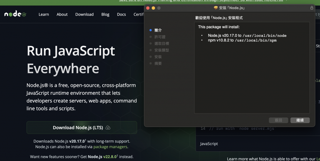Open the Node.js v22.8.0 link
The image size is (320, 161).
102,157
